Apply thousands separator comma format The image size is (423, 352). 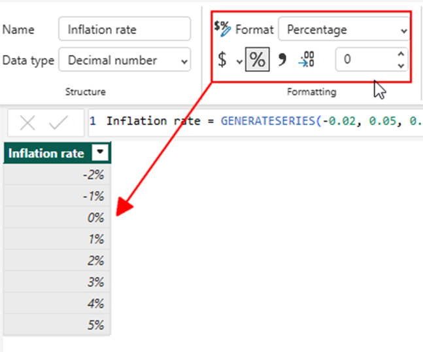pyautogui.click(x=282, y=60)
